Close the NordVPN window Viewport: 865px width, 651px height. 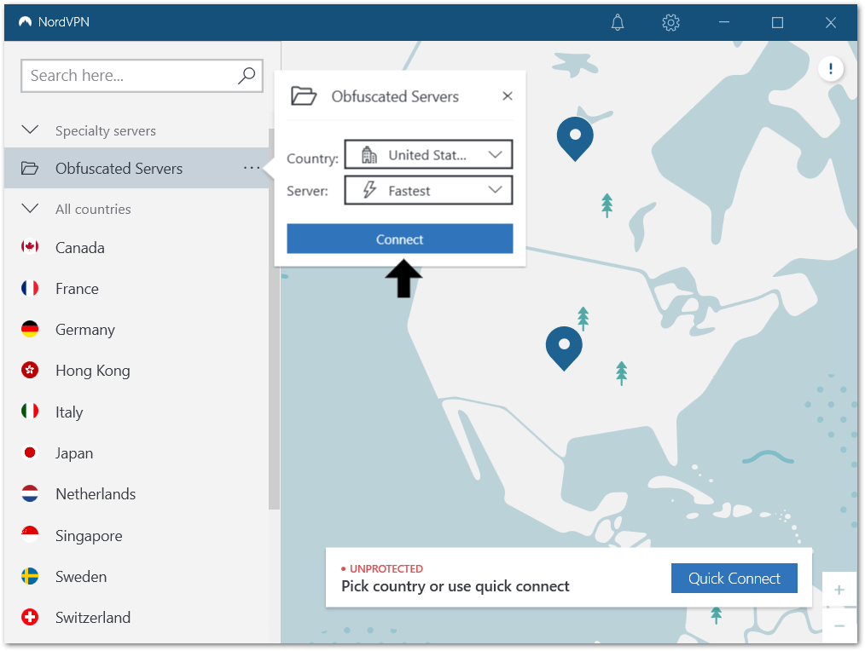pyautogui.click(x=830, y=23)
